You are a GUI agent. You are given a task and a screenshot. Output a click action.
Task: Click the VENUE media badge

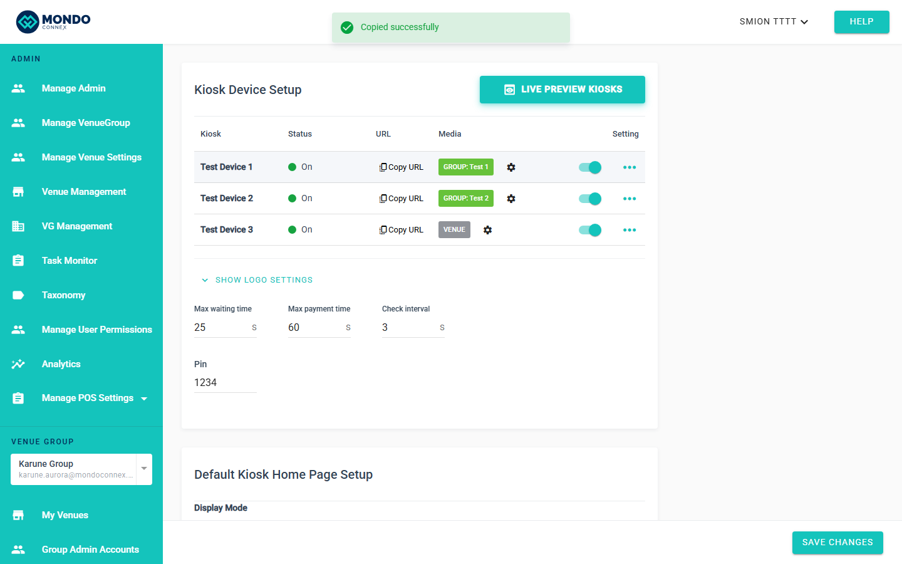[454, 230]
